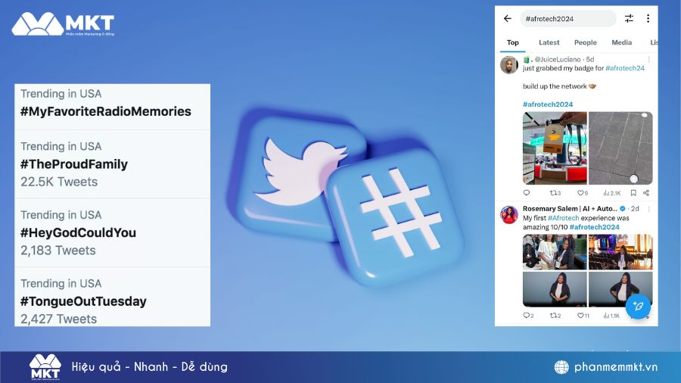681x383 pixels.
Task: Bookmark JuiceLuciano's tweet
Action: pos(633,193)
